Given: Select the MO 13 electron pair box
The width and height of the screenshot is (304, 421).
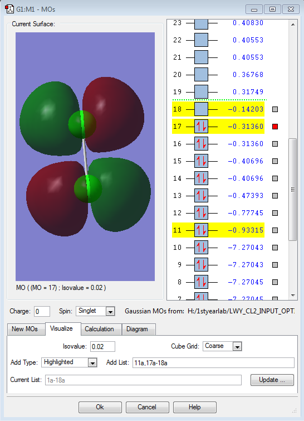Looking at the screenshot, I should coord(201,196).
